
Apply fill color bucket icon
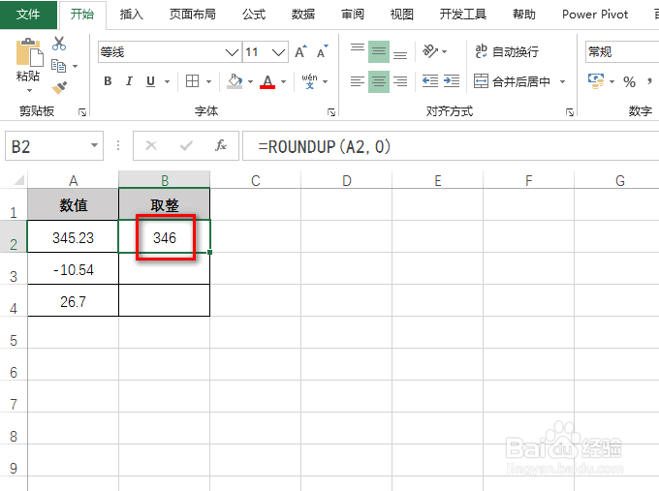pos(235,81)
